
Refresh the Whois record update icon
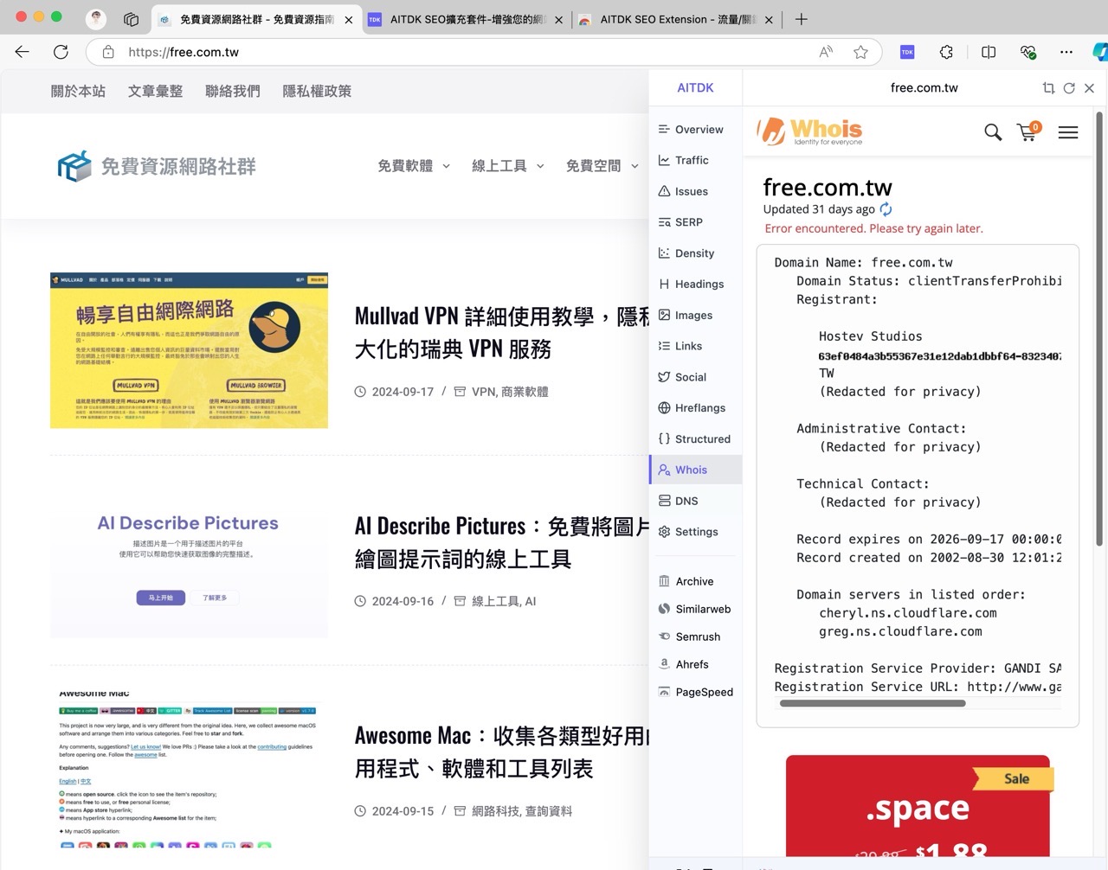click(x=886, y=209)
